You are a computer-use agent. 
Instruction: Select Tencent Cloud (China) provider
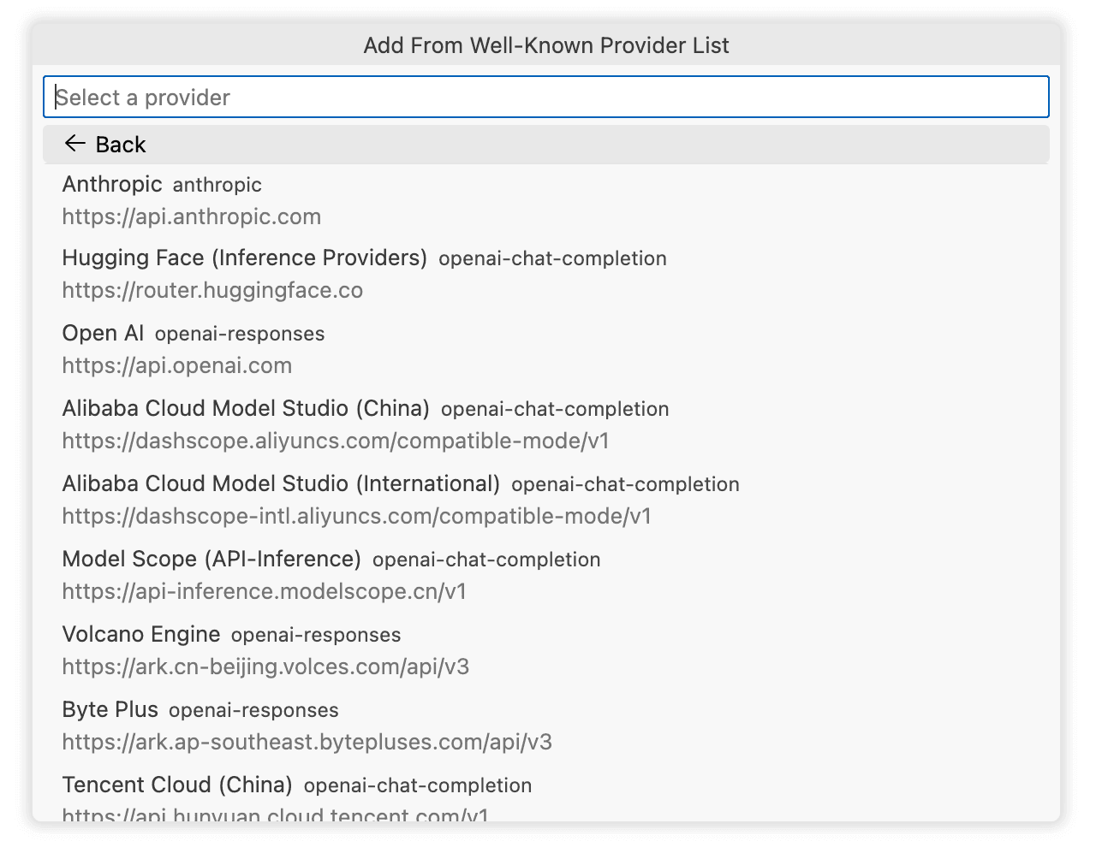click(546, 793)
